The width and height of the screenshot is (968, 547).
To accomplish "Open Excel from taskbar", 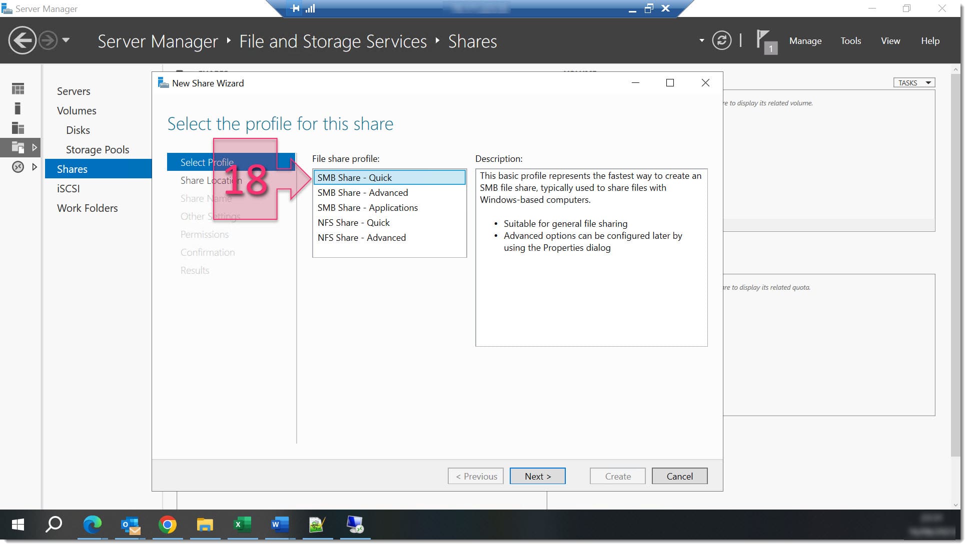I will tap(242, 525).
